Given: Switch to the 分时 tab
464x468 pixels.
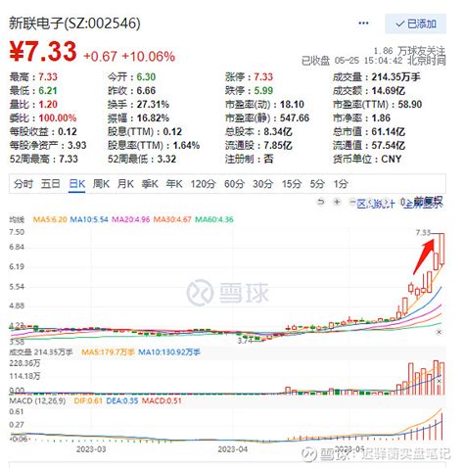Looking at the screenshot, I should pos(23,184).
